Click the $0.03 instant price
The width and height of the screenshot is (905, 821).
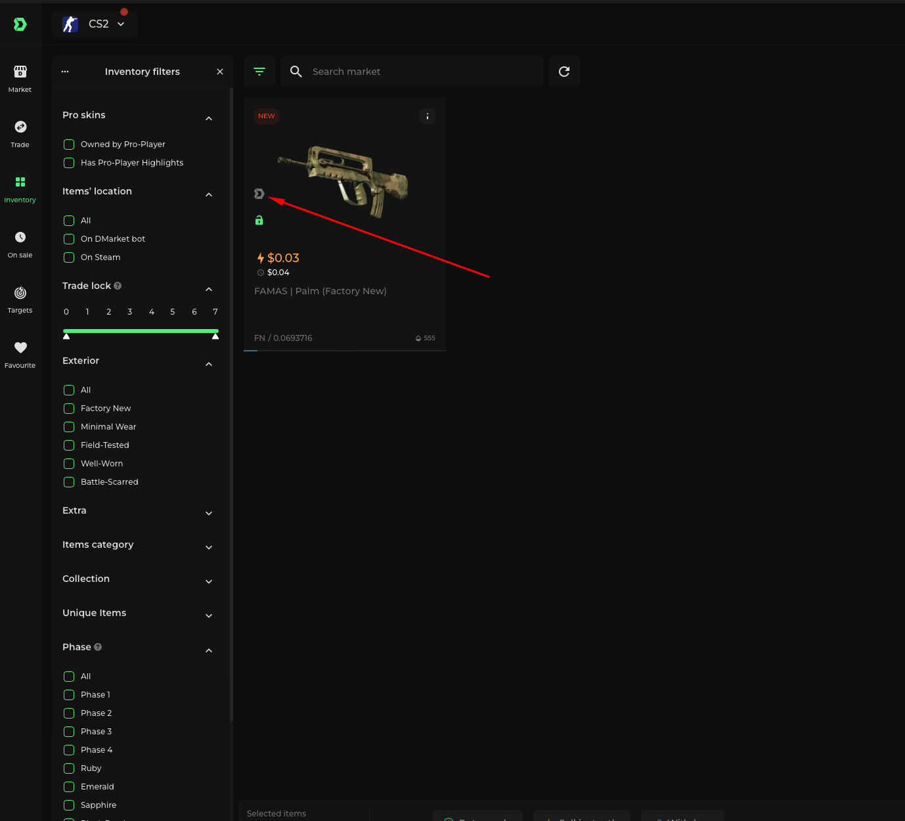point(283,258)
